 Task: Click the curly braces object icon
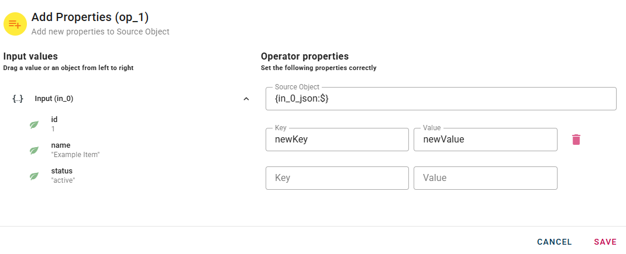pos(18,99)
